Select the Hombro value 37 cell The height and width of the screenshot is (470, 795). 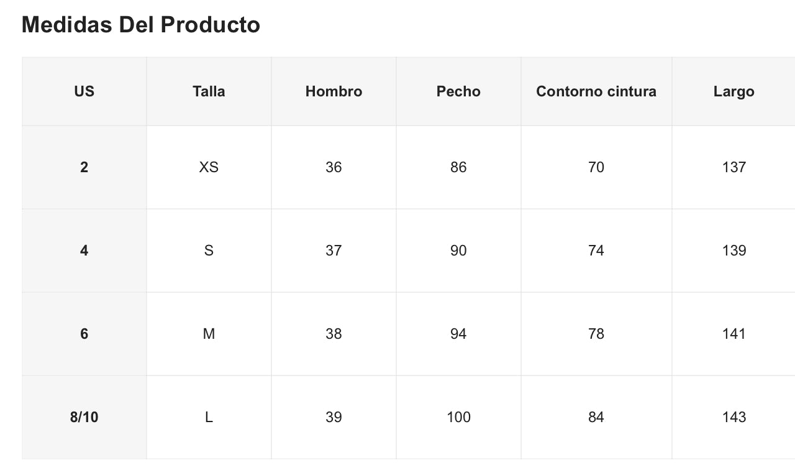coord(334,251)
